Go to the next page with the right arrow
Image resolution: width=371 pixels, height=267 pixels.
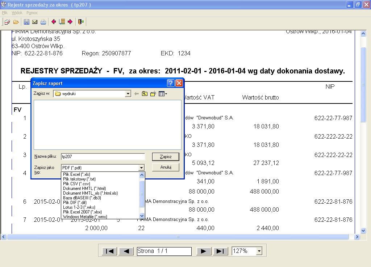pos(204,251)
